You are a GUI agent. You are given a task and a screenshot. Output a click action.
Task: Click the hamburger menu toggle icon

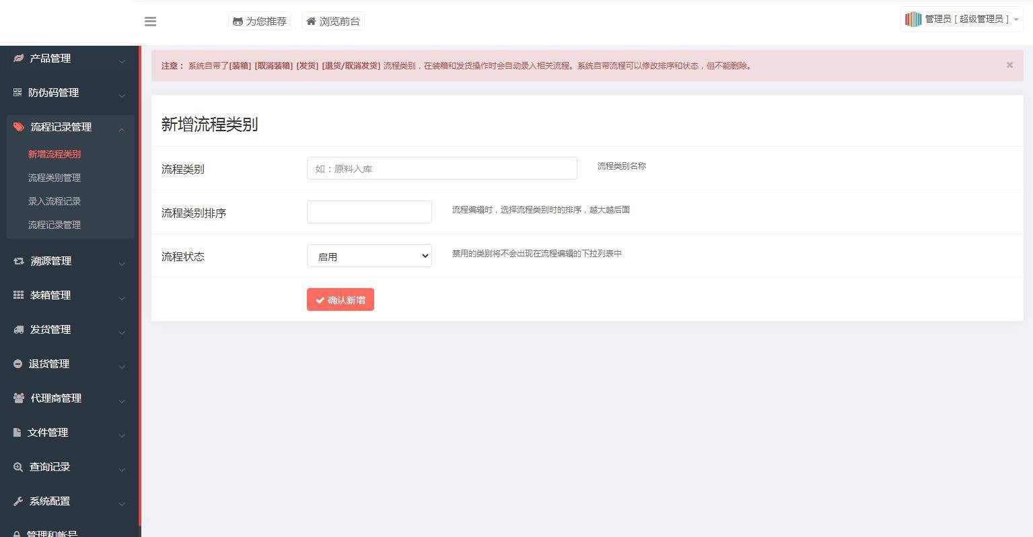click(x=150, y=22)
